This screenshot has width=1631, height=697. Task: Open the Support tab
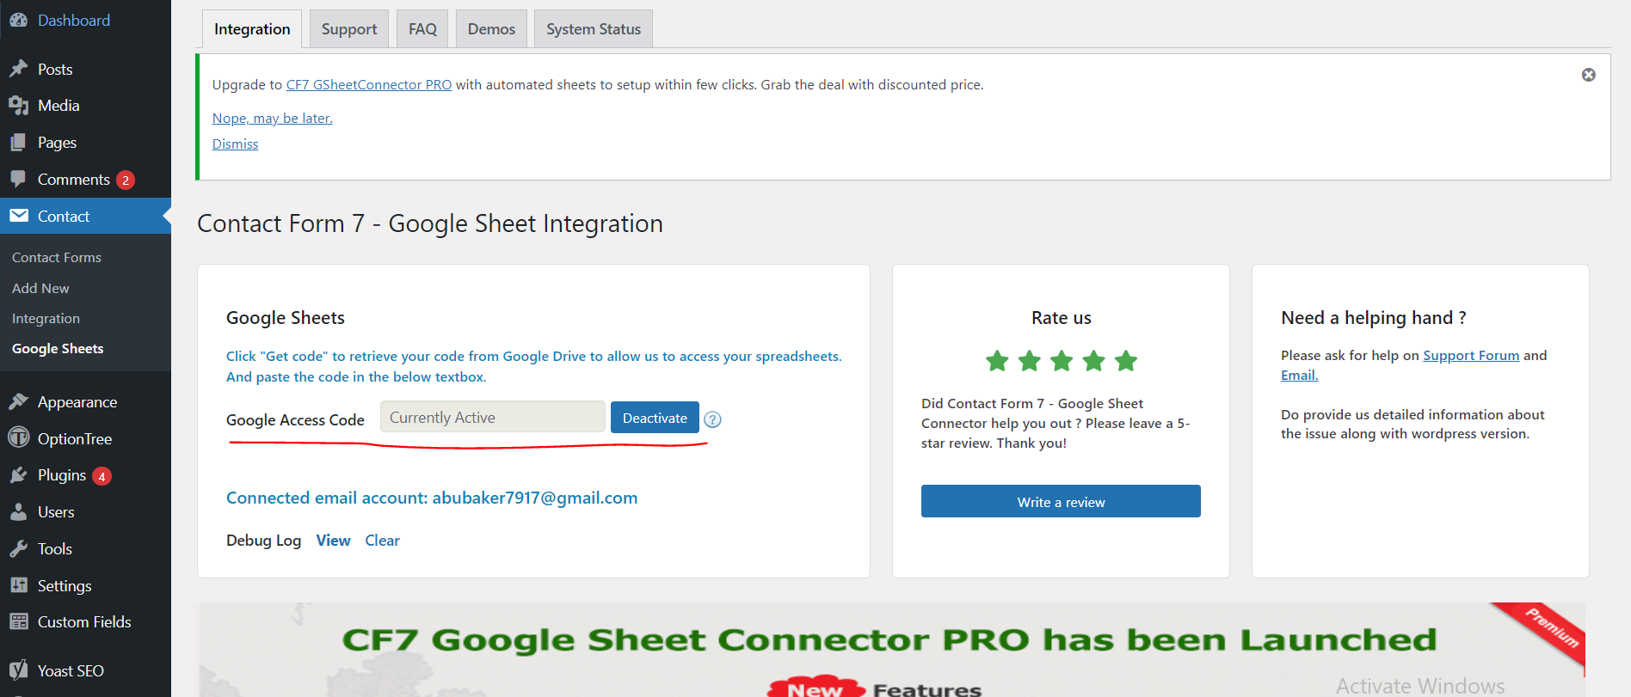tap(349, 29)
